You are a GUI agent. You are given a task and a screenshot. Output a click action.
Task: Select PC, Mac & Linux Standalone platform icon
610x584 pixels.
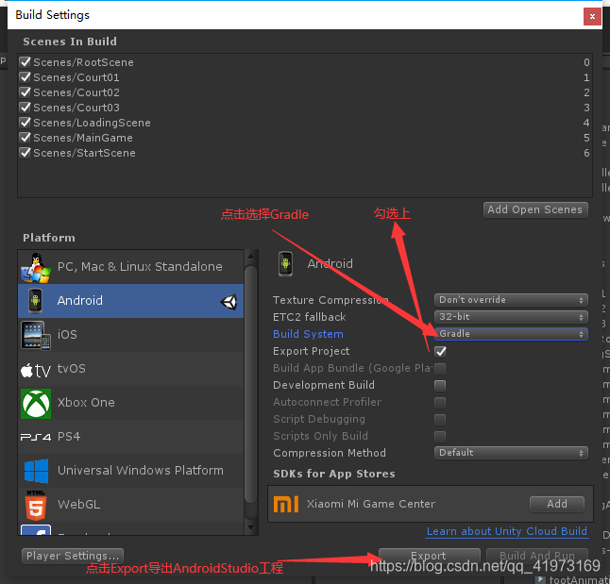coord(35,268)
